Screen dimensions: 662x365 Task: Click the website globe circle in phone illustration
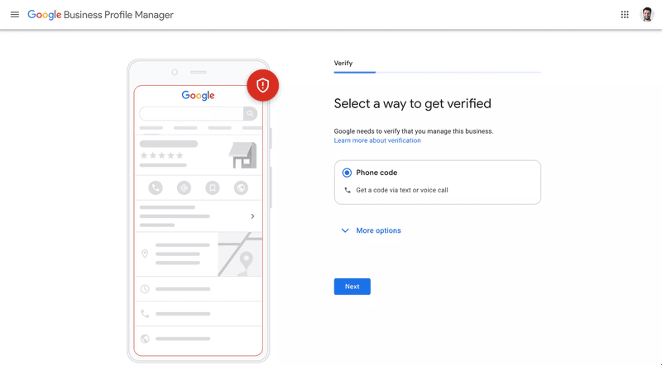click(241, 187)
